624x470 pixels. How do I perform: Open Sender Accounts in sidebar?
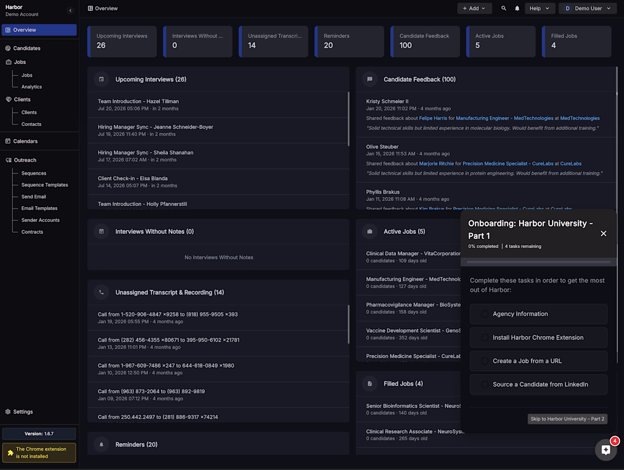click(41, 220)
